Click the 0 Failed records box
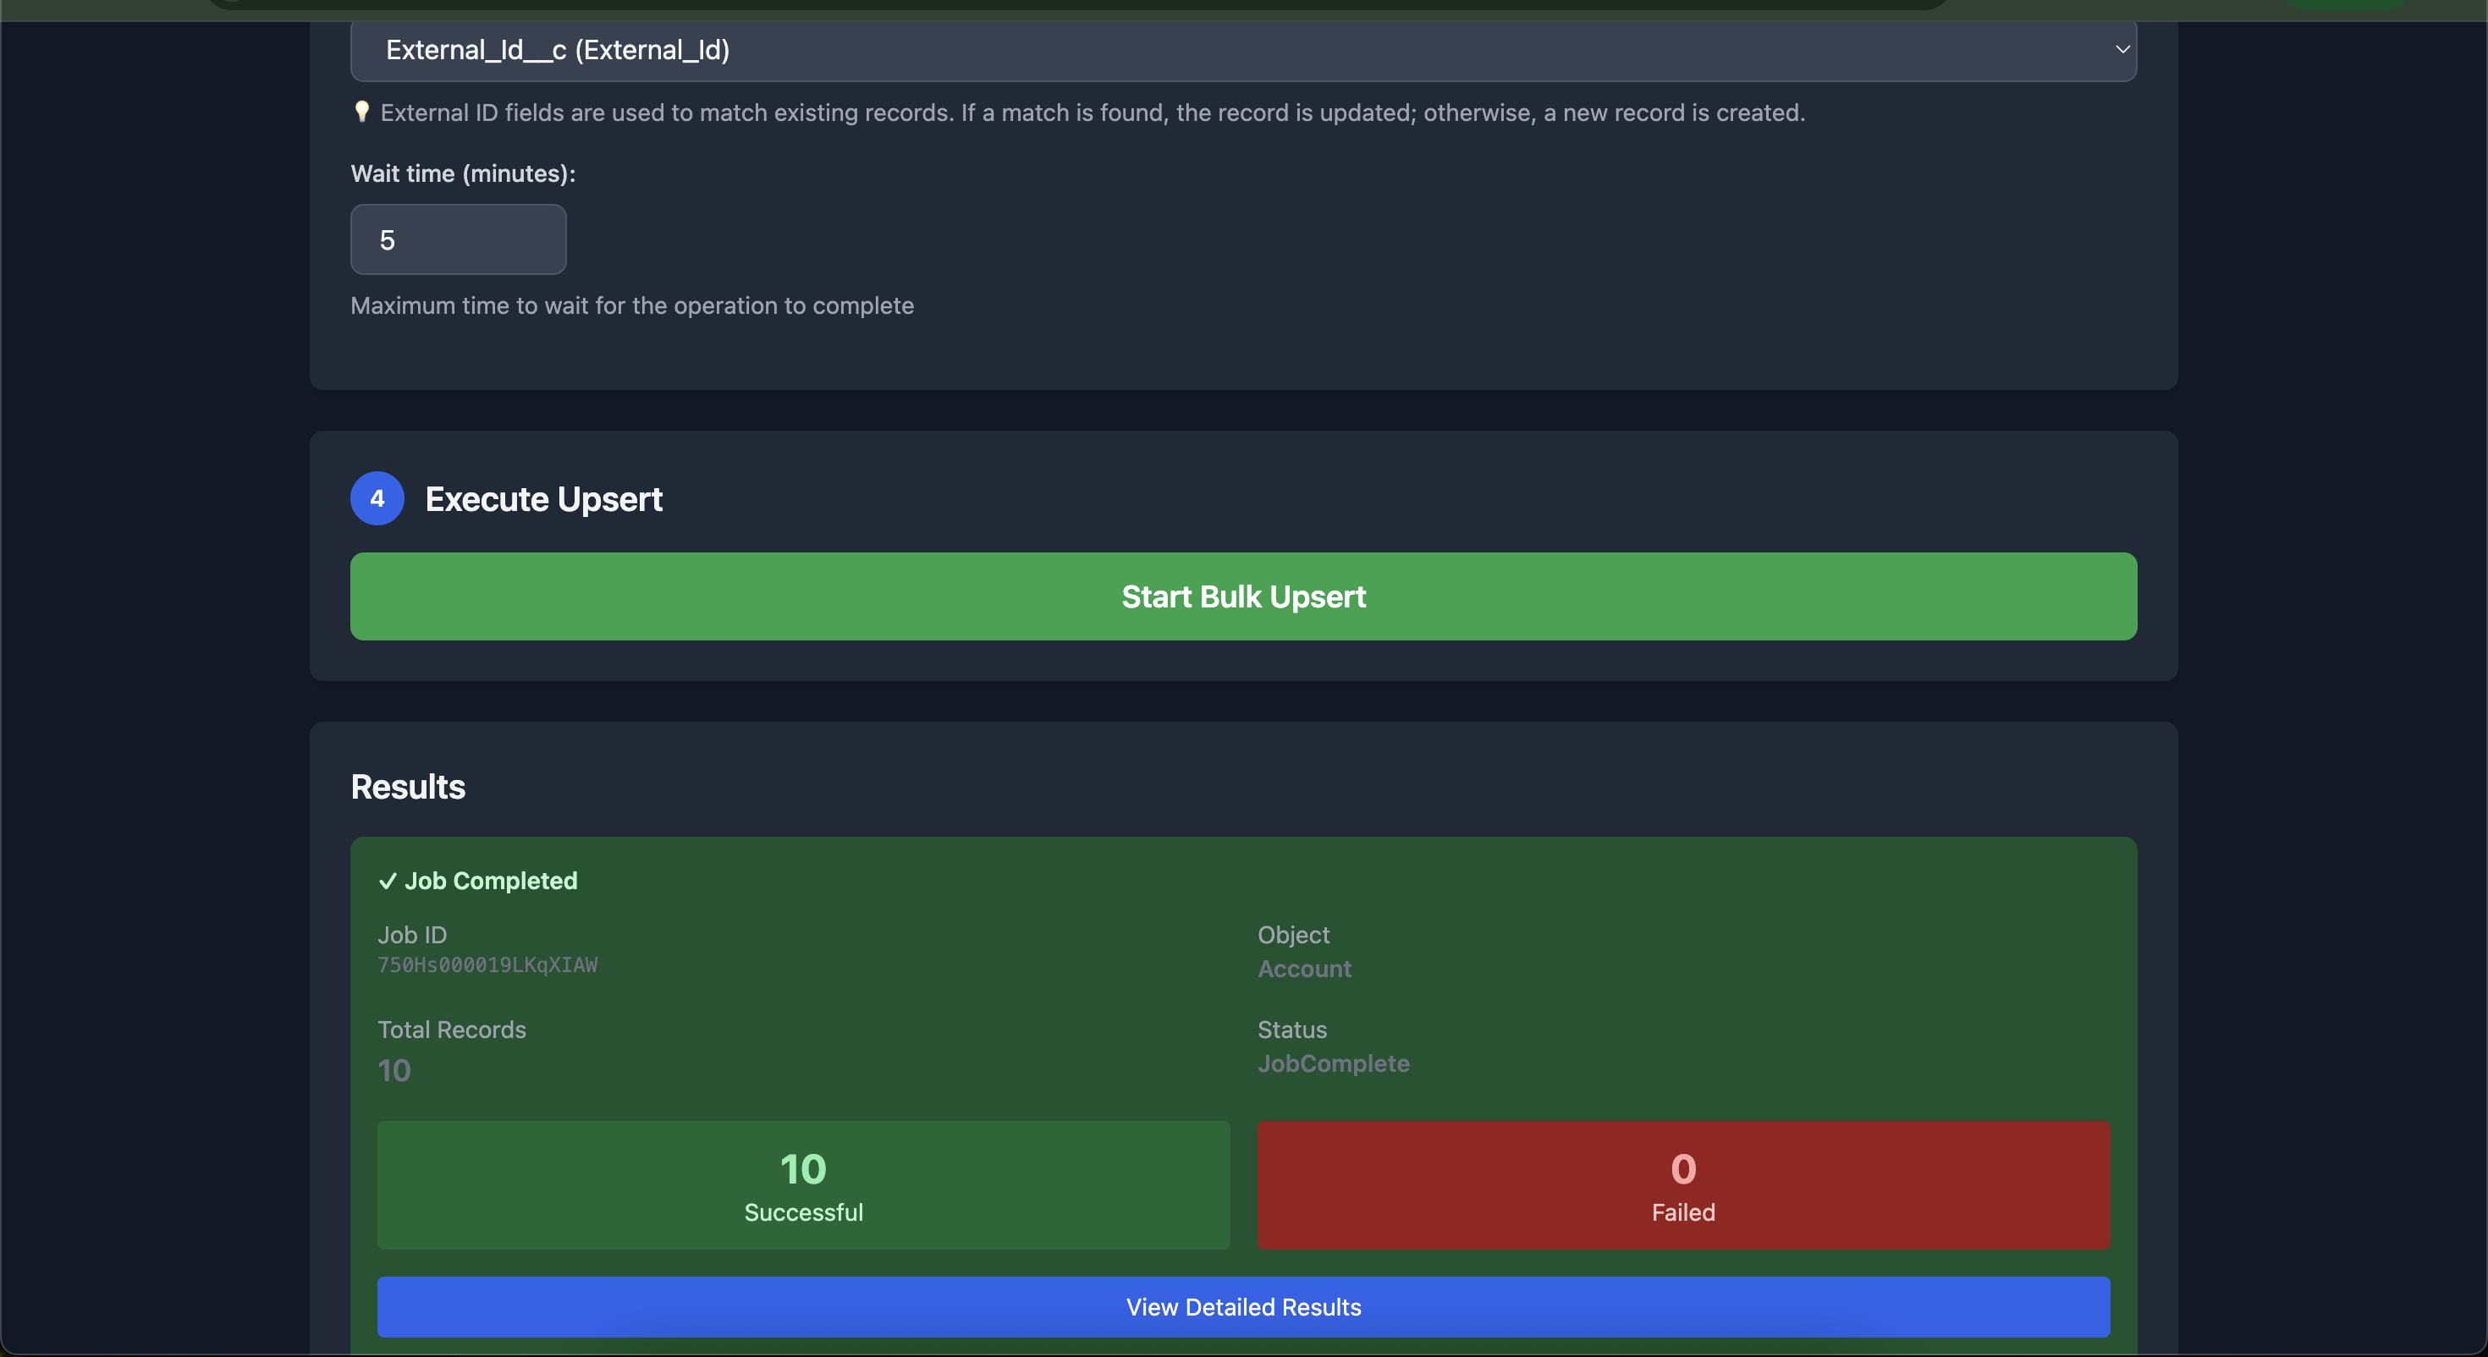This screenshot has height=1357, width=2488. click(1682, 1185)
